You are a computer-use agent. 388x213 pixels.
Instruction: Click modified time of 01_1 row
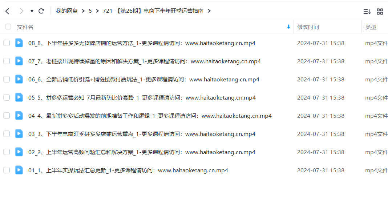click(x=321, y=170)
